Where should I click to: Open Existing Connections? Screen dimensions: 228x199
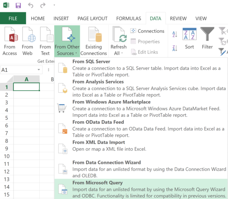coord(94,41)
